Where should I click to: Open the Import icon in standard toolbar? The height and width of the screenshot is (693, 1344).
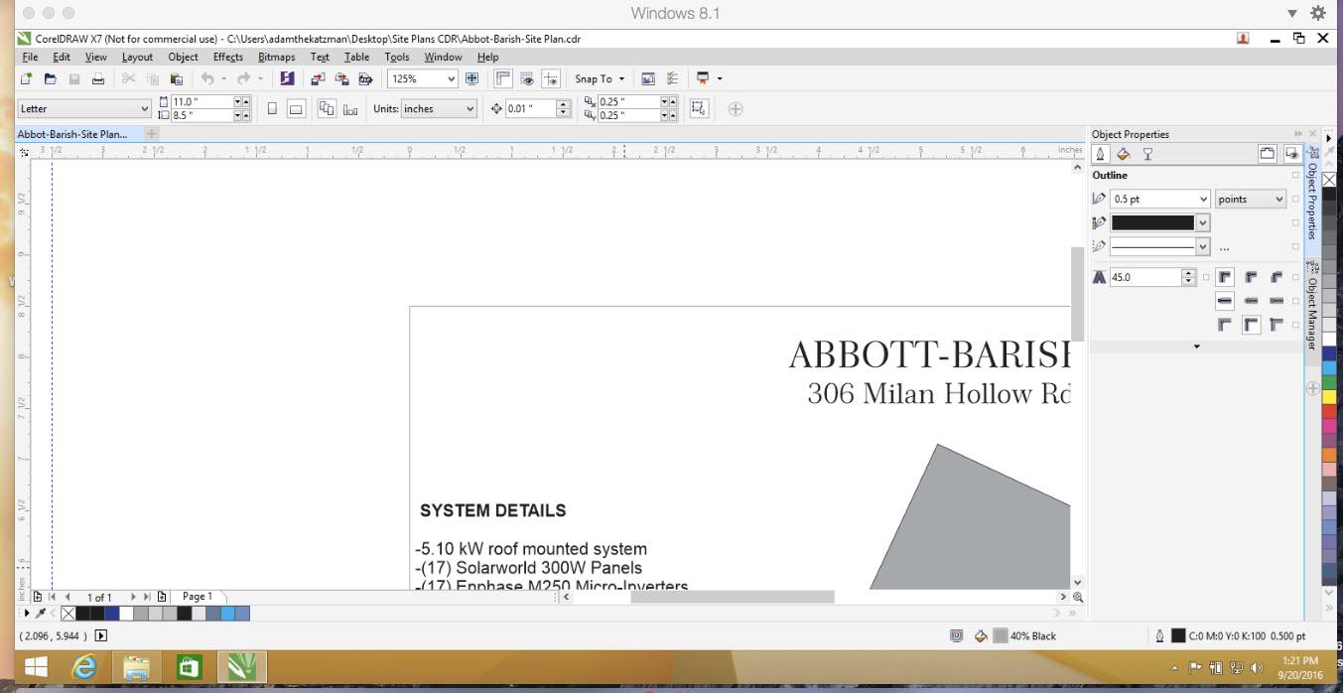point(318,79)
